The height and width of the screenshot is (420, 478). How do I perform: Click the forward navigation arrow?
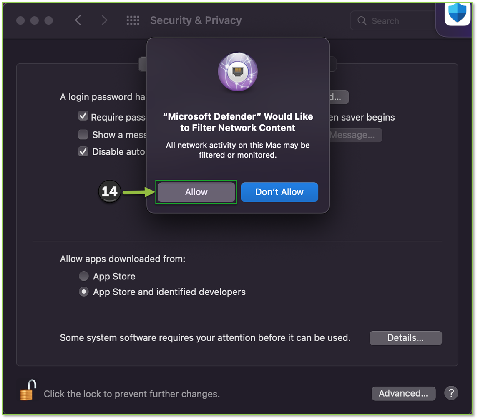coord(104,20)
